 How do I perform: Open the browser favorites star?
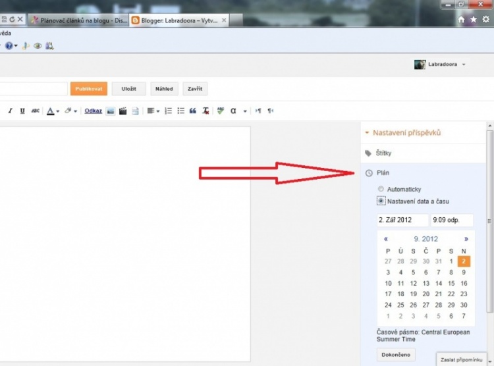point(474,20)
